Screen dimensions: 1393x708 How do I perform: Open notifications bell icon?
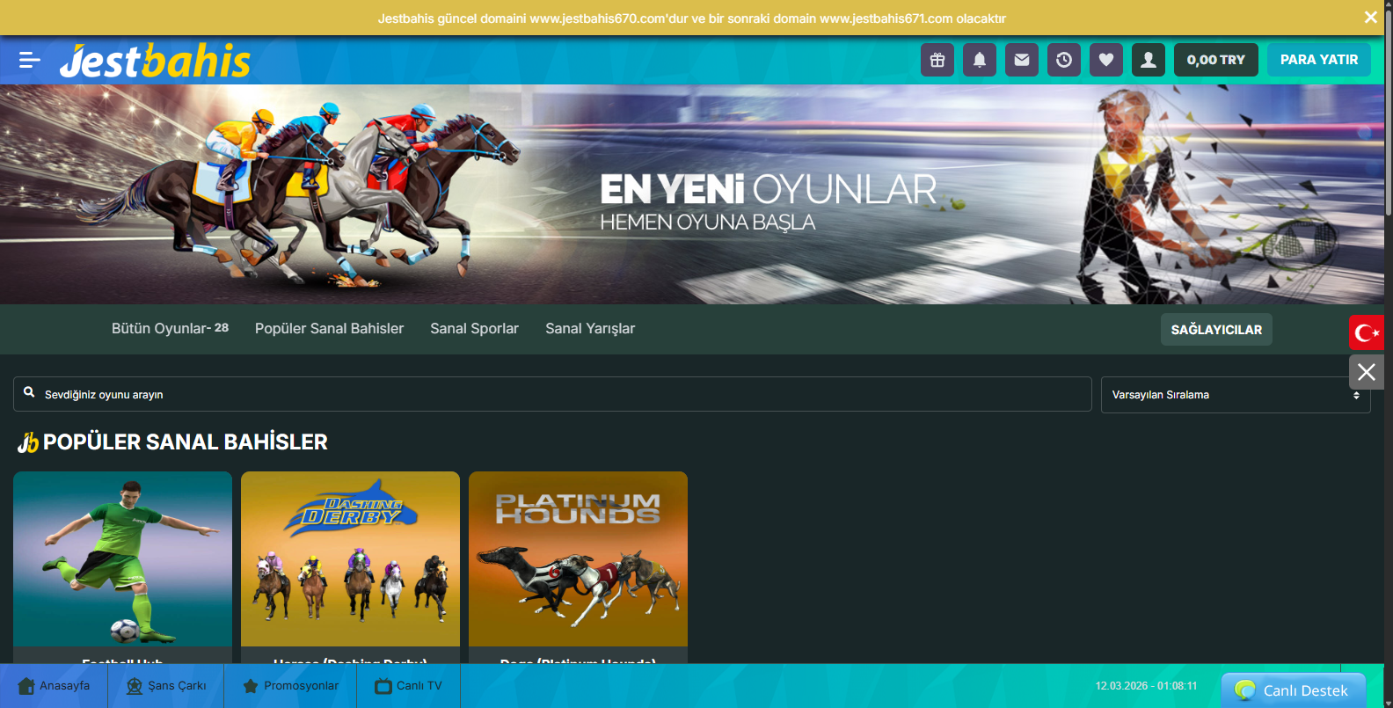coord(980,60)
